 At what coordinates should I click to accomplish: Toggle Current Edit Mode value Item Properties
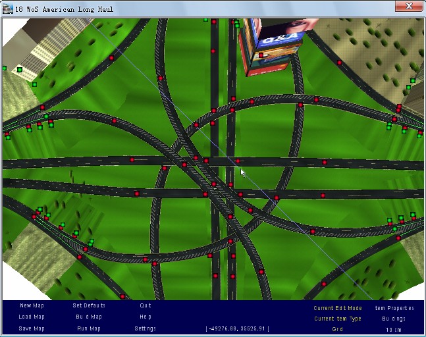(394, 308)
